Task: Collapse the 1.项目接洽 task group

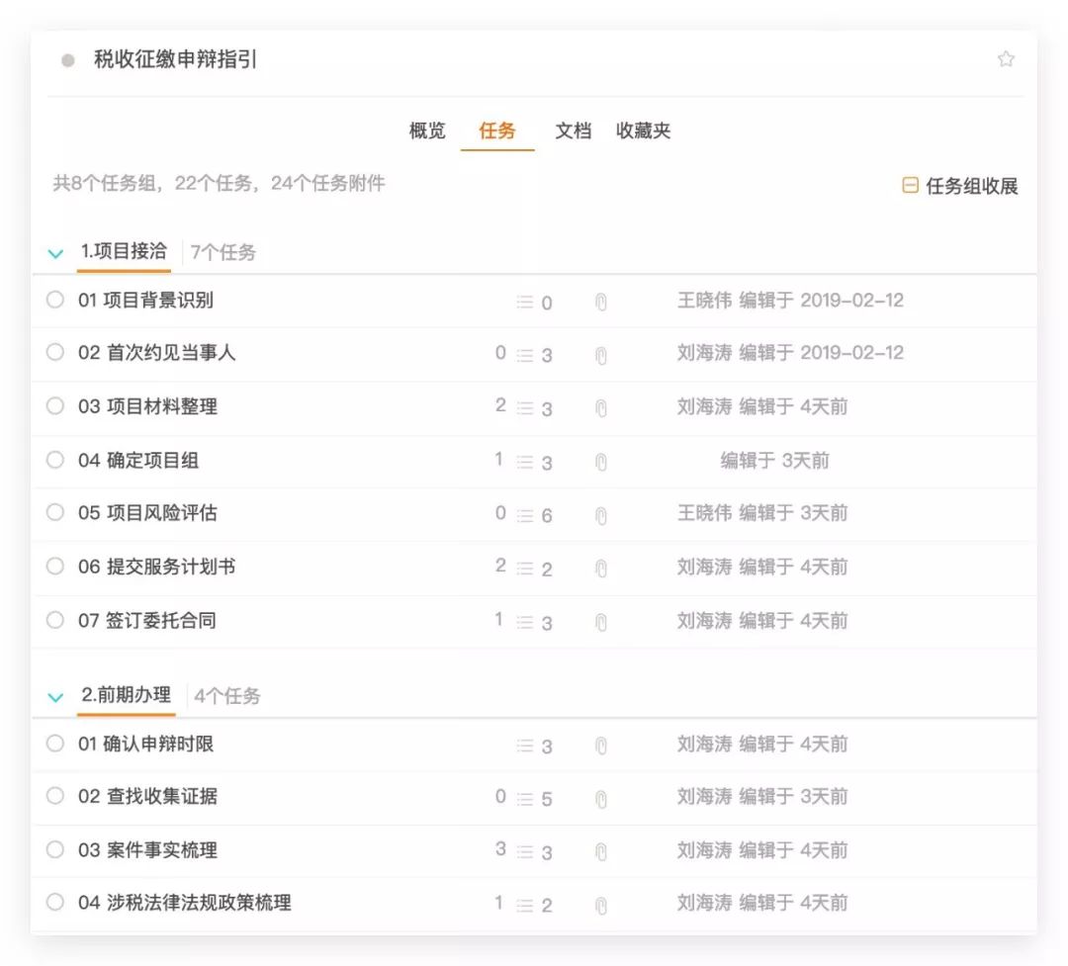Action: [56, 253]
